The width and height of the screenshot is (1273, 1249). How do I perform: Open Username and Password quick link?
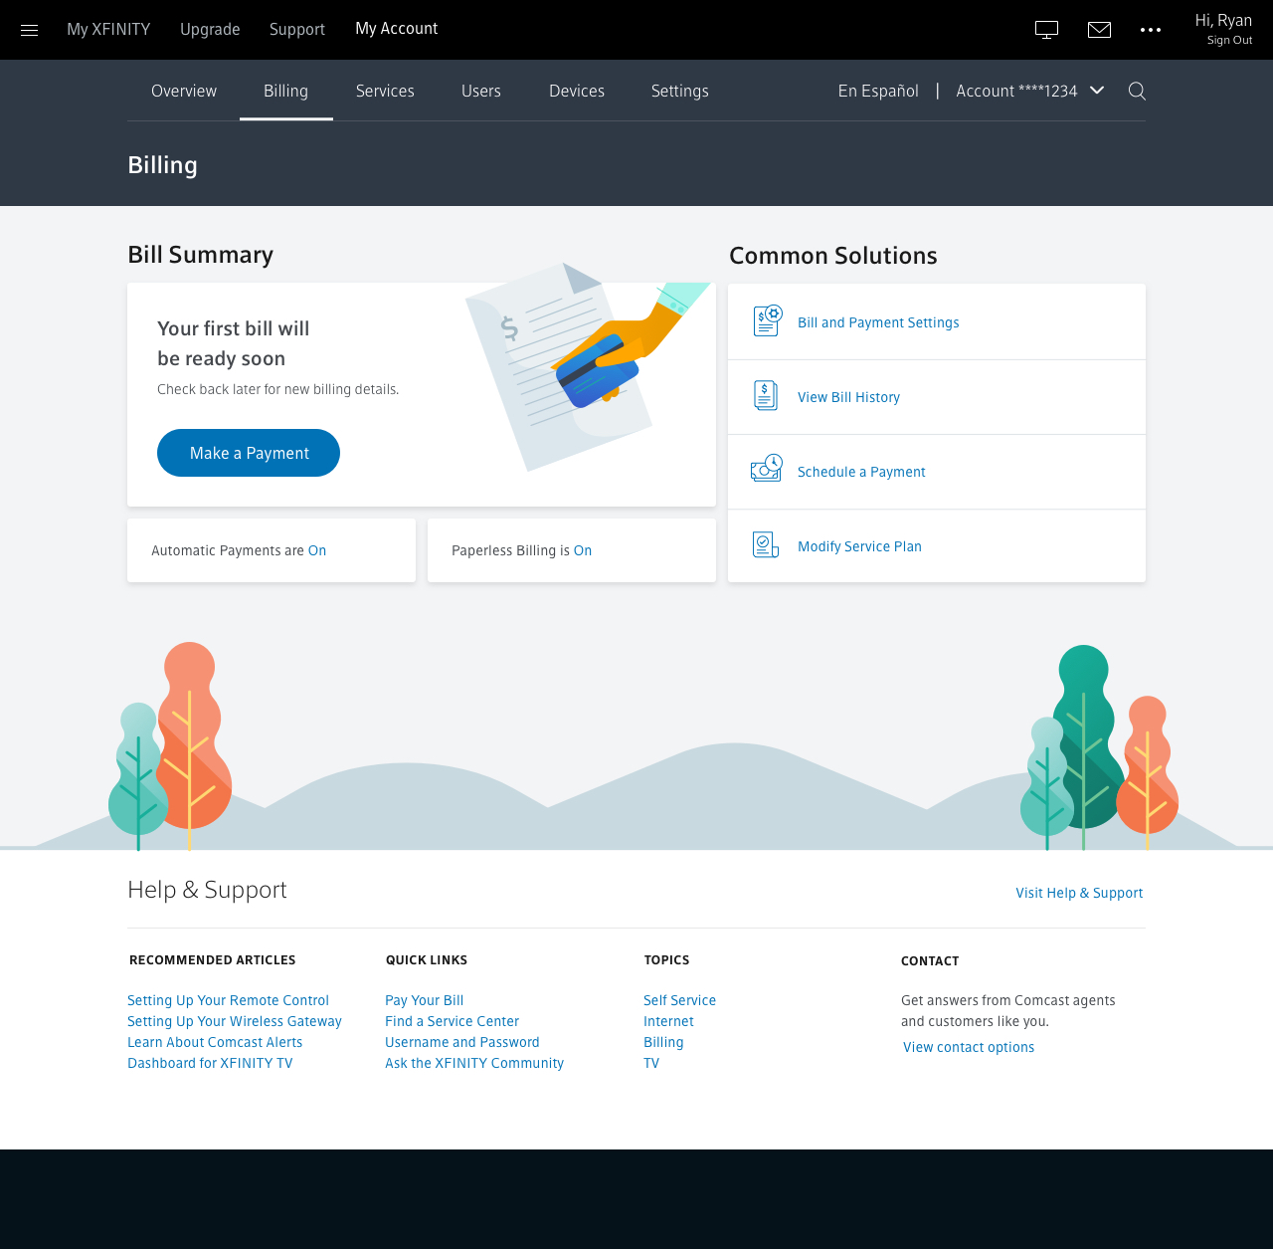(462, 1042)
